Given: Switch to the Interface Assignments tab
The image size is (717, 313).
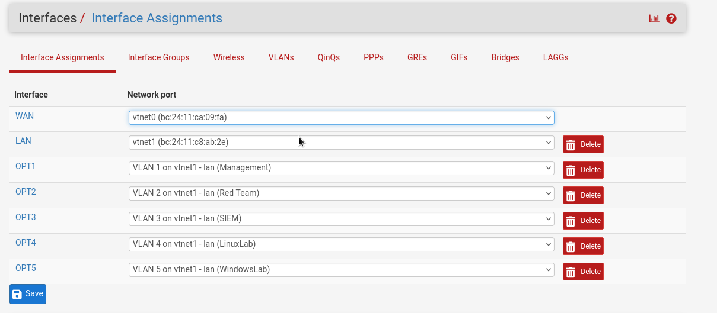Looking at the screenshot, I should 62,57.
